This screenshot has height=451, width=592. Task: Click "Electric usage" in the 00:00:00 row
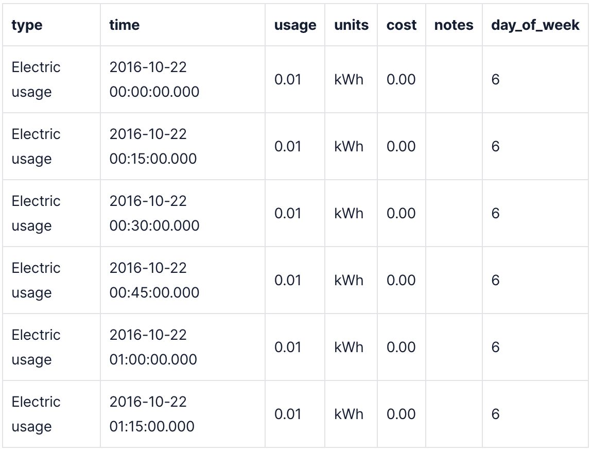point(36,79)
